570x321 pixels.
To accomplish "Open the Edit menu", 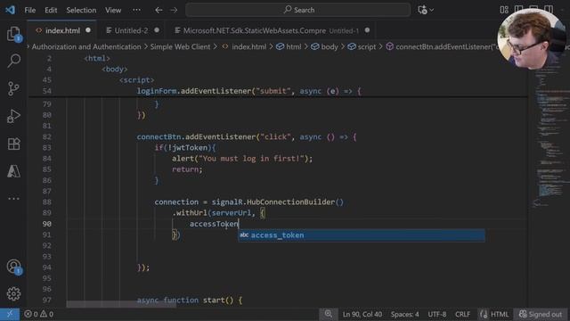I will [x=51, y=10].
